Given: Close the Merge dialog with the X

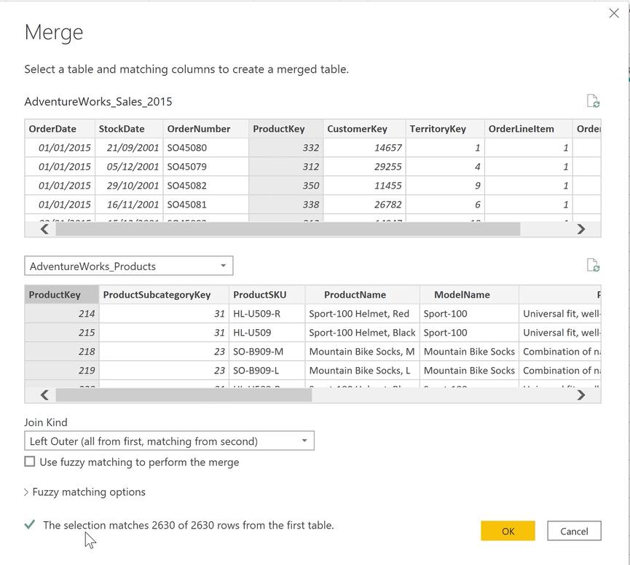Looking at the screenshot, I should [614, 12].
